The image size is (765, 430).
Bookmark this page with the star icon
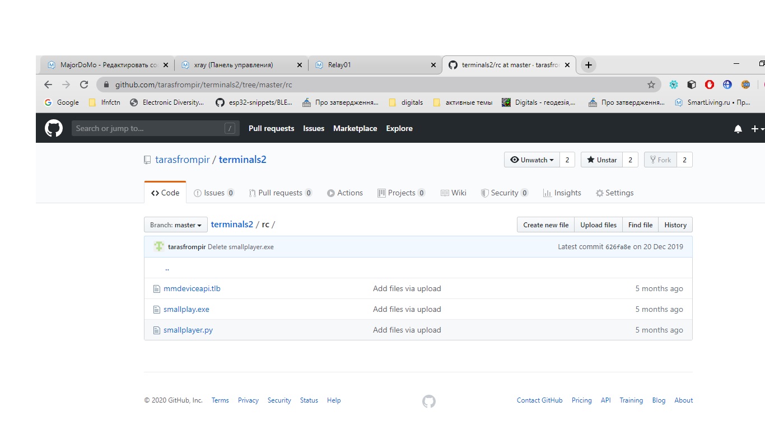(651, 85)
